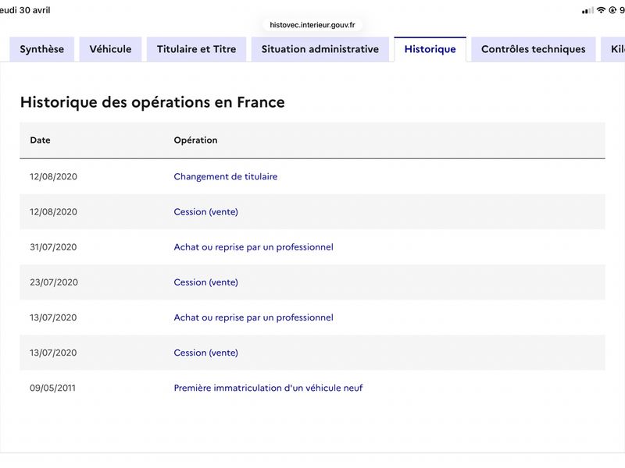Click Changement de titulaire operation
625x468 pixels.
pos(226,177)
